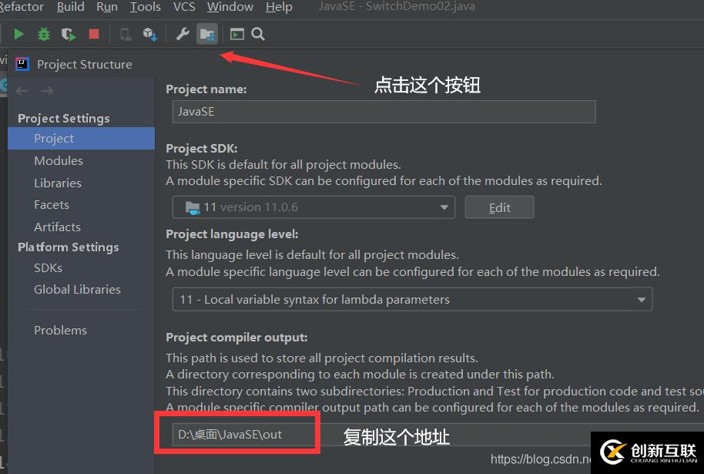
Task: Open the VCS menu
Action: pos(184,7)
